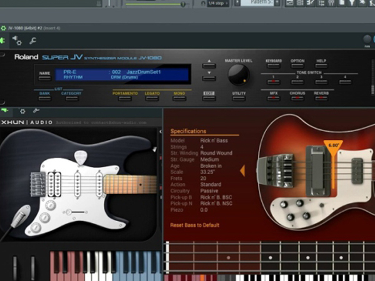This screenshot has width=375, height=281.
Task: Click the guitar pick on the black guitar
Action: click(81, 157)
